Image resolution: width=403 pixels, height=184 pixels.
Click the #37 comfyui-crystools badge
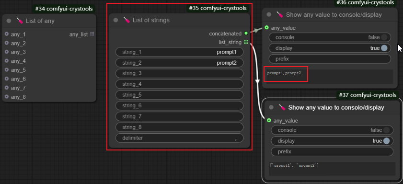(368, 95)
